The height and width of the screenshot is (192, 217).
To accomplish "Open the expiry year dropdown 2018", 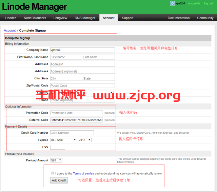I will click(84, 140).
